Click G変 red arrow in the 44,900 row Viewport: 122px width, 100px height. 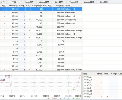[x=29, y=20]
